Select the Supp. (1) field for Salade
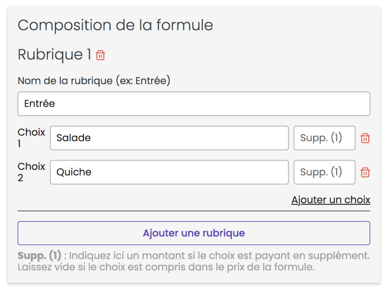Screen dimensions: 385x288 [x=324, y=138]
